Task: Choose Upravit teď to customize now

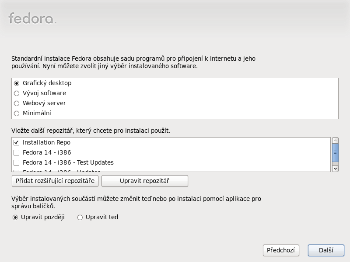Action: [80, 217]
